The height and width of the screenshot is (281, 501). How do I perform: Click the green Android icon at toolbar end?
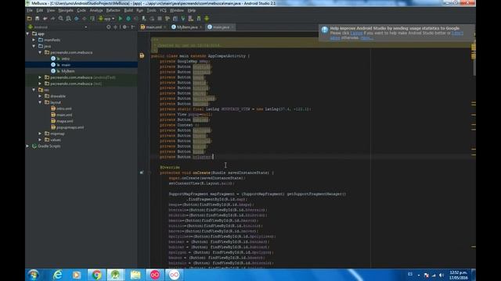coord(207,19)
